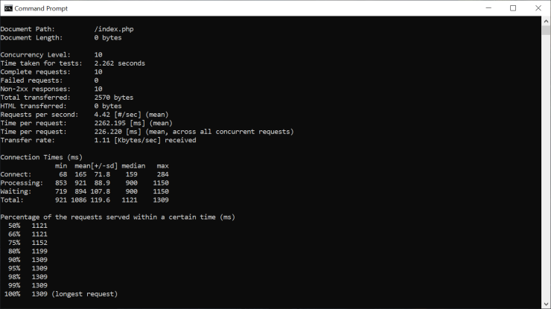
Task: Click the Connection Times (ms) heading
Action: 41,157
